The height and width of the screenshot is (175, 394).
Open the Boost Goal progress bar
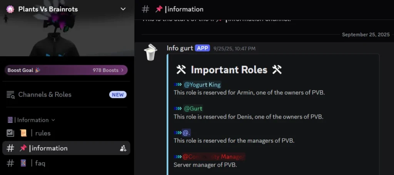pos(66,70)
